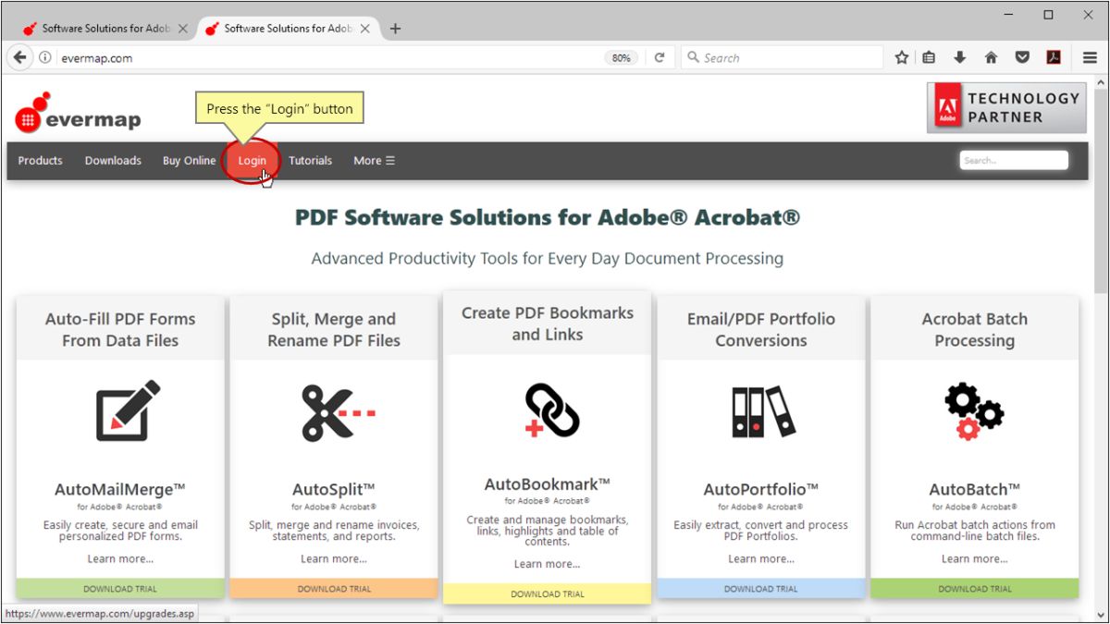Go to Firefox Home icon
The image size is (1110, 624).
pos(991,57)
